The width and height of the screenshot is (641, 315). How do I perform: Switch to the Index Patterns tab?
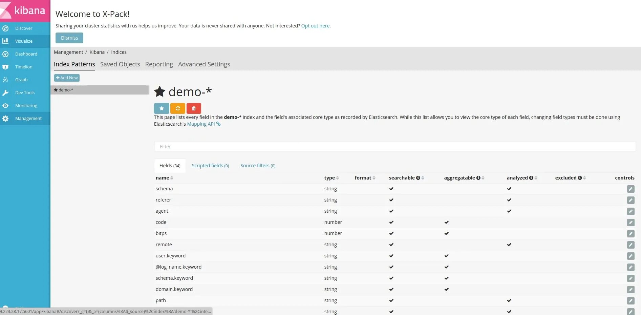point(74,64)
